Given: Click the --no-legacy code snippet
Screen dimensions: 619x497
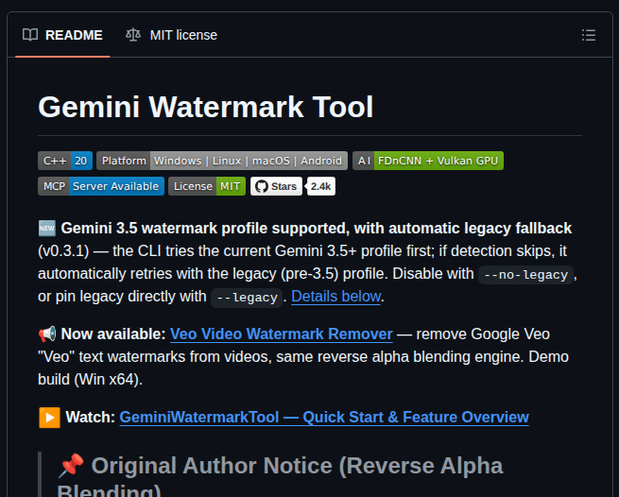Looking at the screenshot, I should (x=525, y=275).
